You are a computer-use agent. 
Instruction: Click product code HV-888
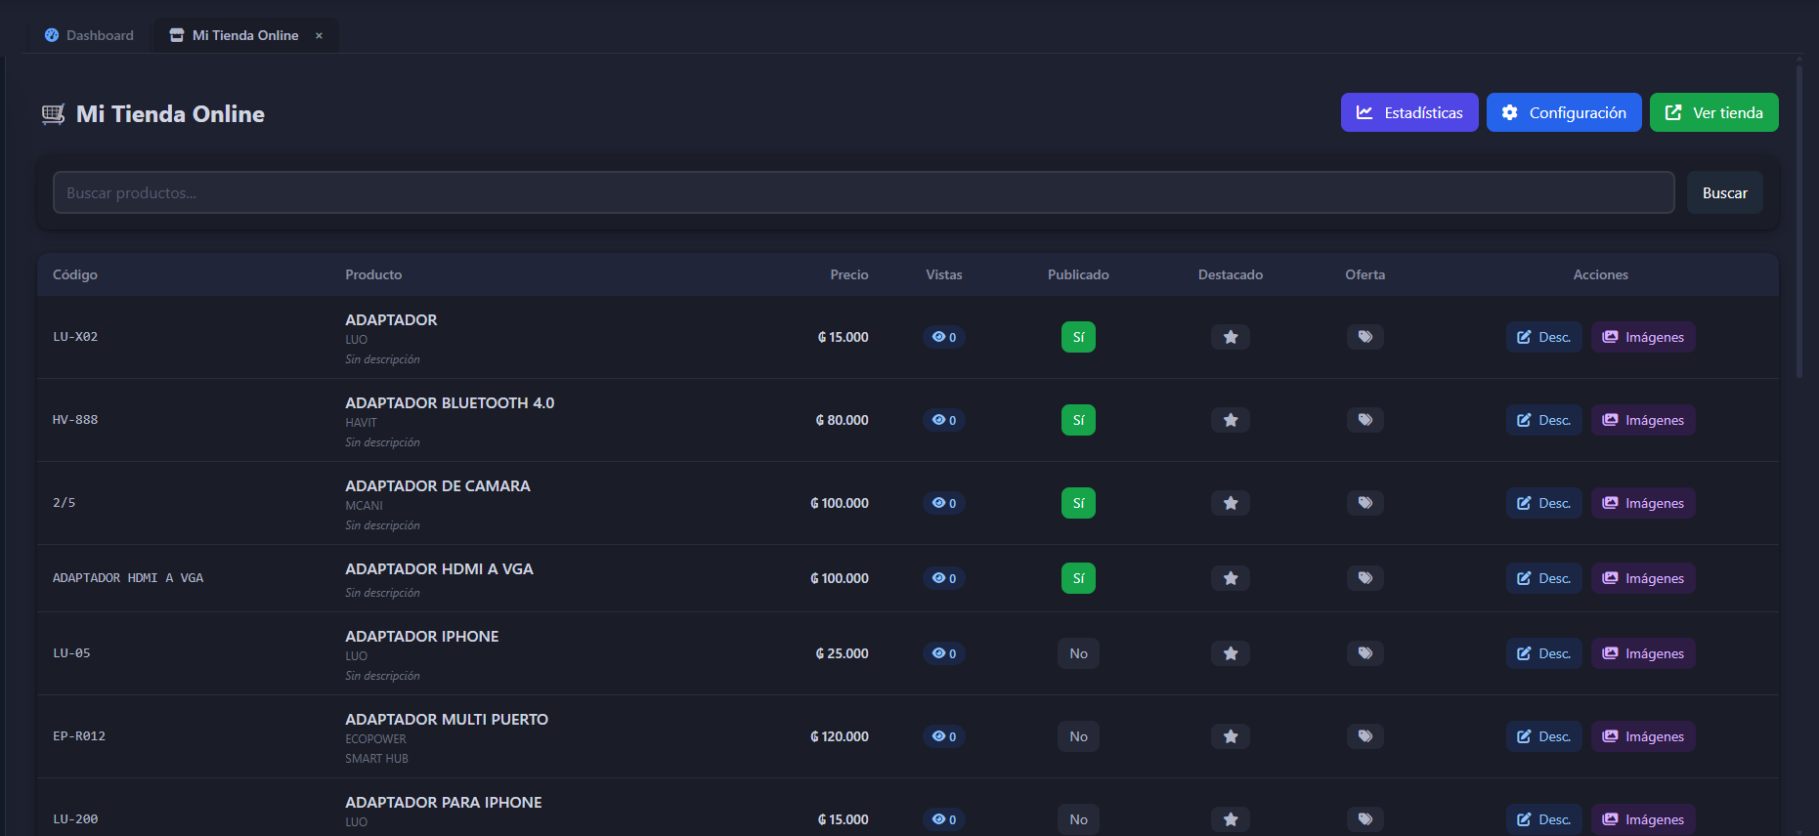point(75,420)
